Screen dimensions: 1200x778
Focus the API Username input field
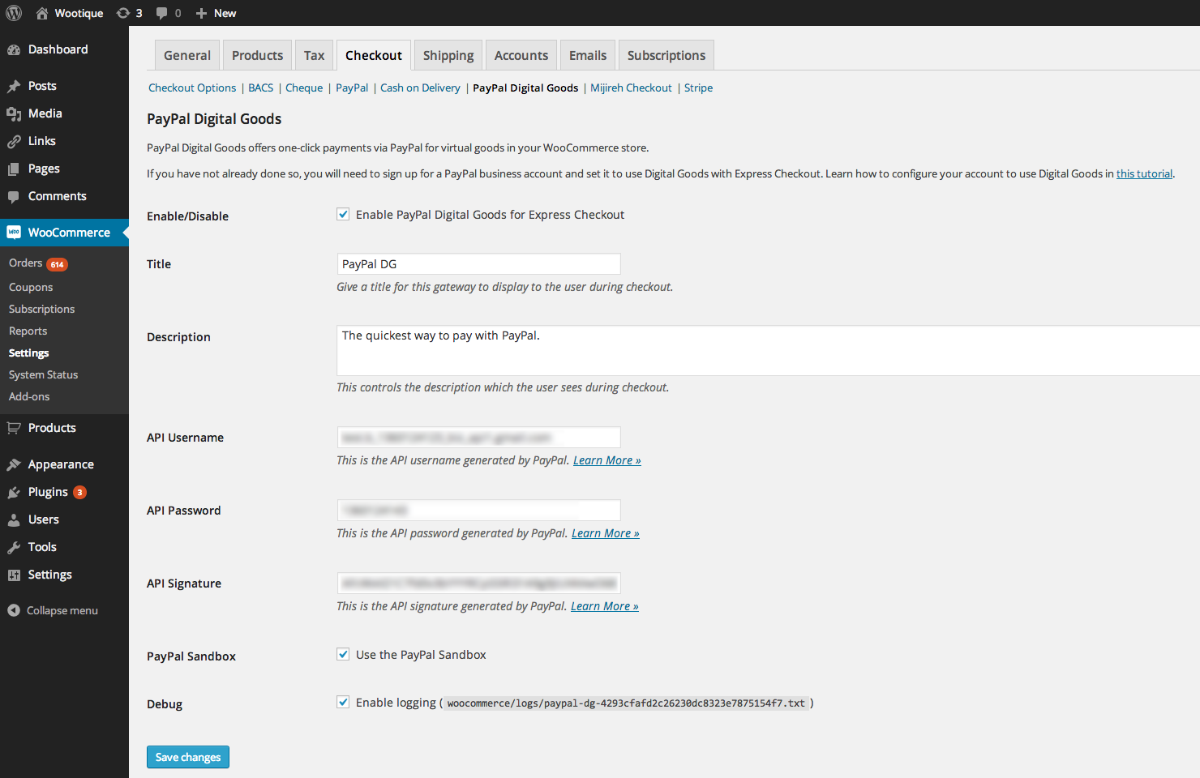pos(478,438)
